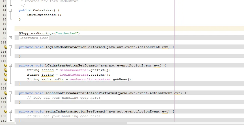Click line number 114 in gutter
This screenshot has width=244, height=125.
3,42
